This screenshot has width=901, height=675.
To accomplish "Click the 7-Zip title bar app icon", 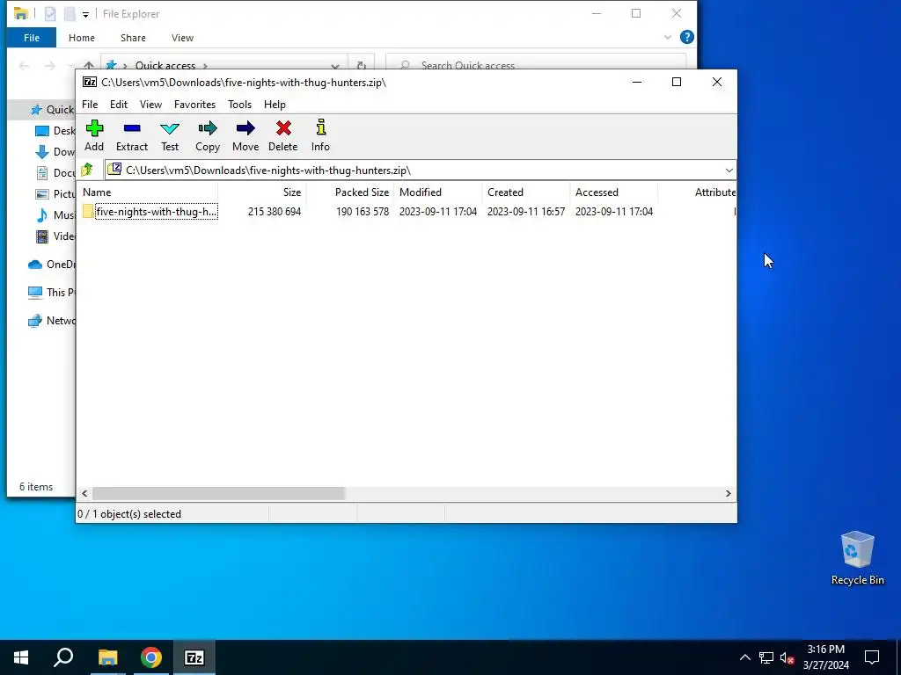I will (x=90, y=82).
